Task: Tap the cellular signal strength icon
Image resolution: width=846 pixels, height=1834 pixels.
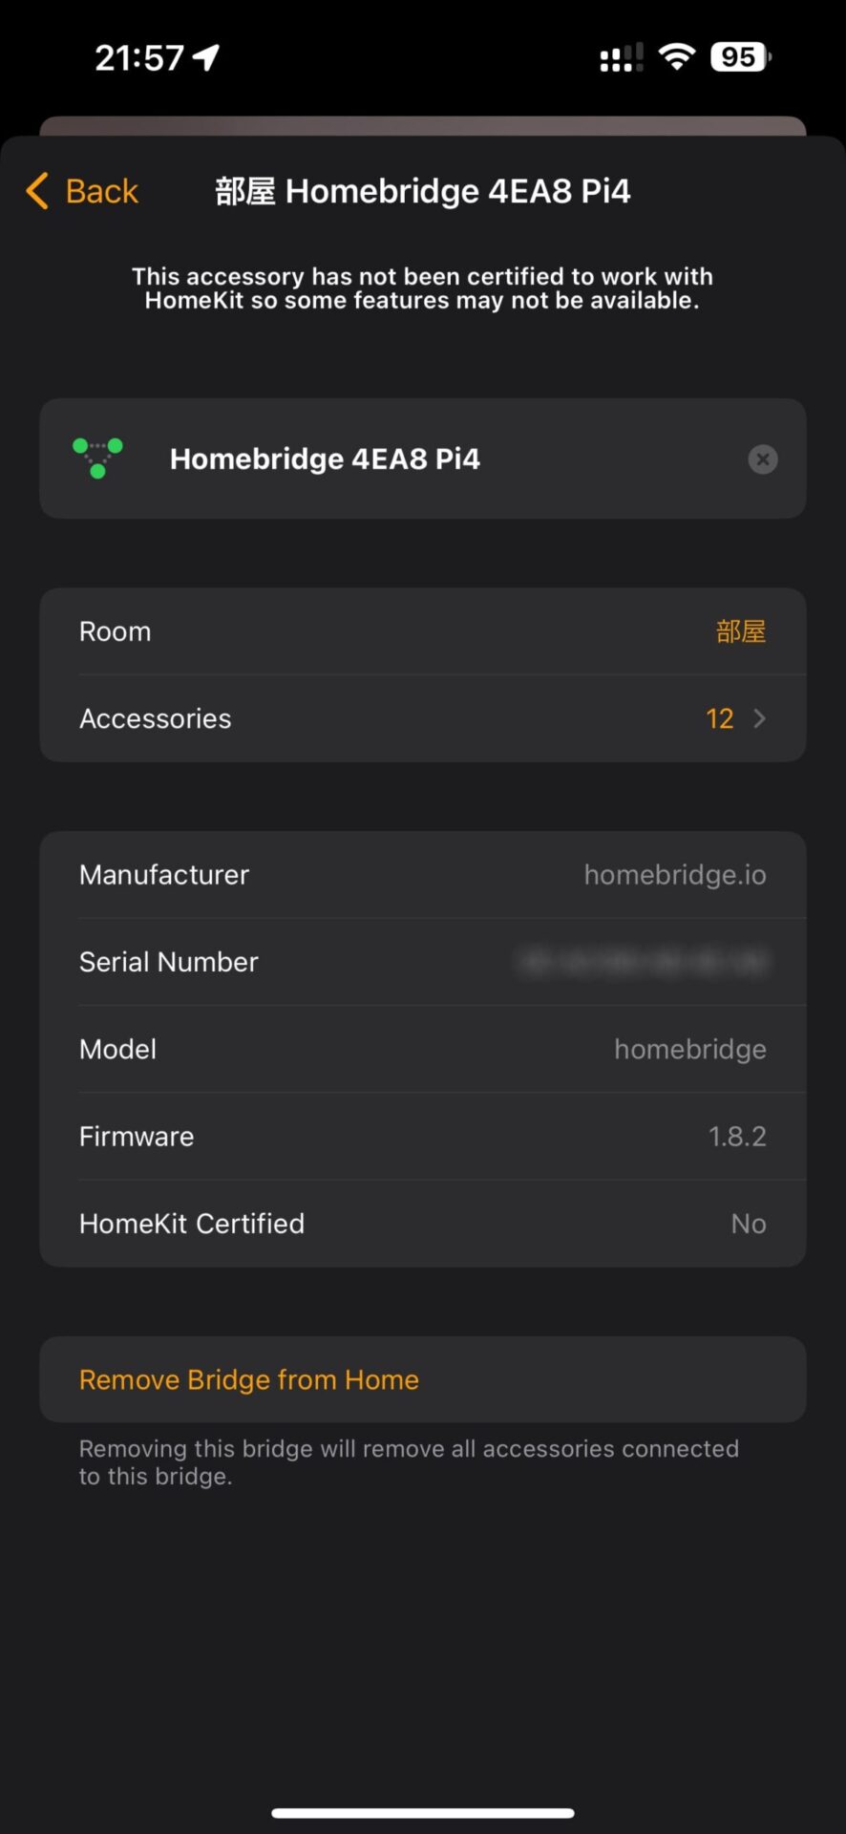Action: click(619, 56)
